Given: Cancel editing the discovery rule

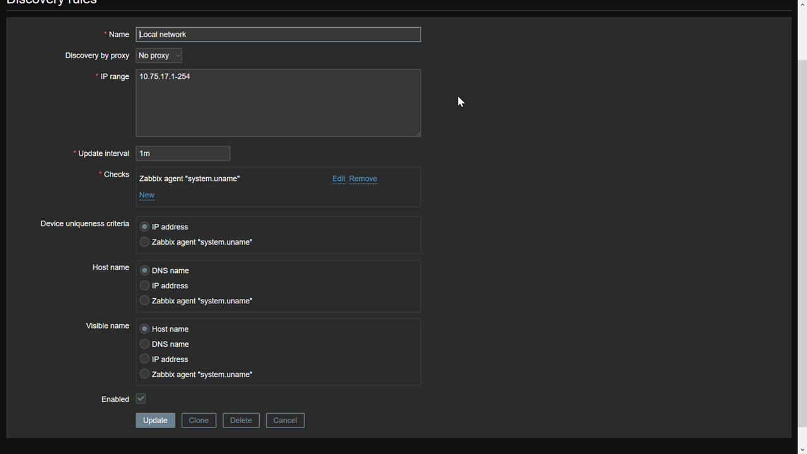Looking at the screenshot, I should tap(285, 421).
